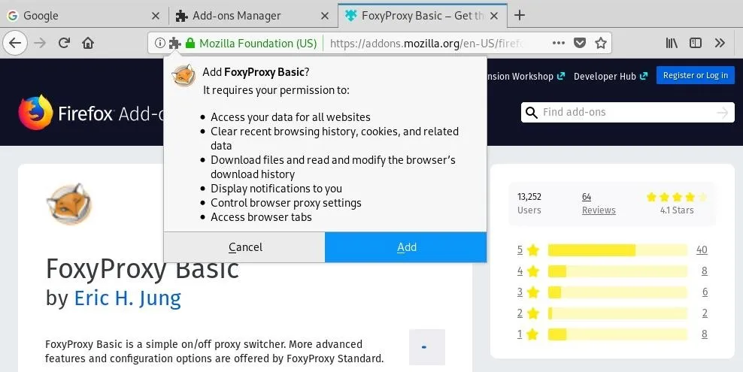
Task: Open the 64 Reviews link
Action: [599, 204]
